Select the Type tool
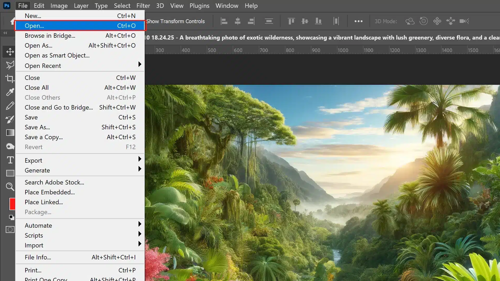 pos(10,160)
